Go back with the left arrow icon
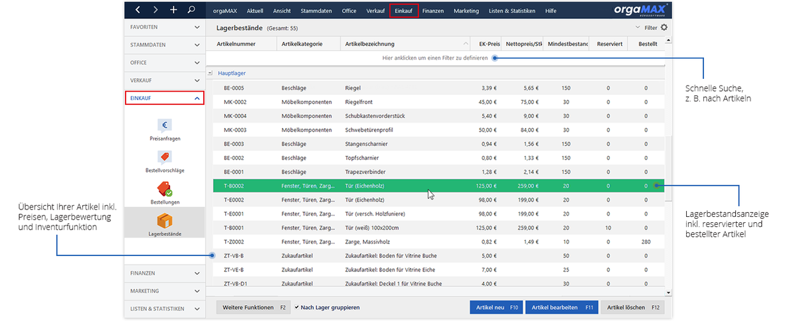This screenshot has height=323, width=797. click(137, 10)
